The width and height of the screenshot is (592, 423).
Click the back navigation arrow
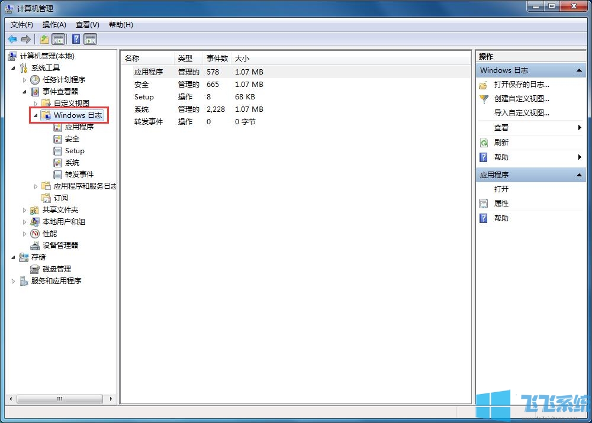tap(12, 39)
